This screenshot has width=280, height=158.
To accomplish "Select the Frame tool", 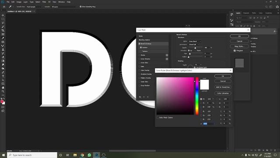I will pos(3,34).
